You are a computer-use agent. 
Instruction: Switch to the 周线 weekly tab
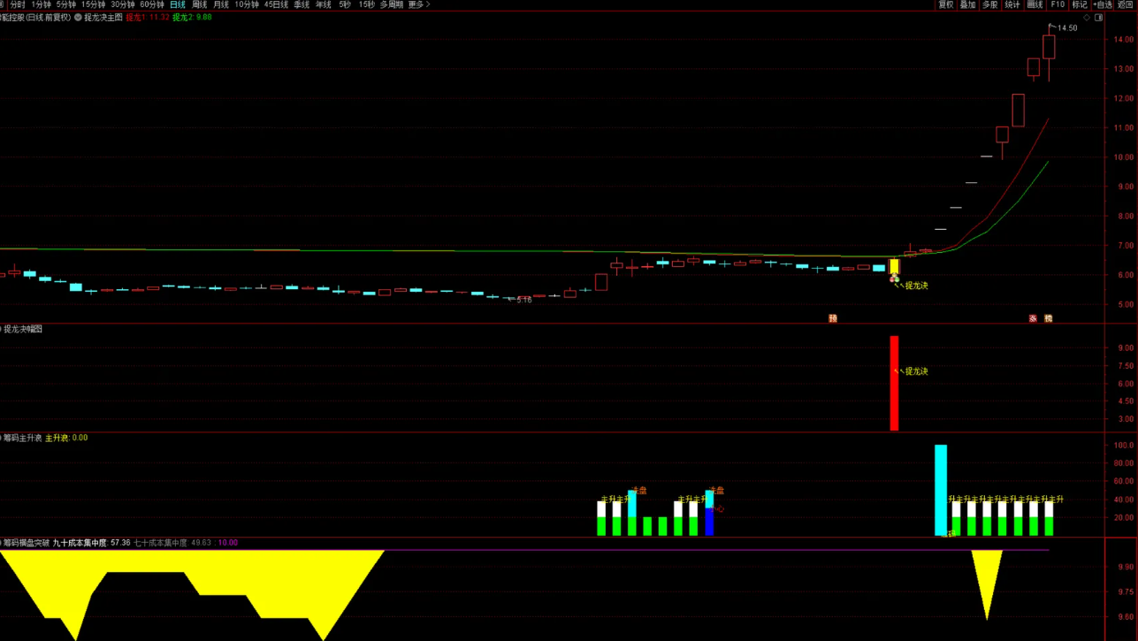tap(200, 5)
